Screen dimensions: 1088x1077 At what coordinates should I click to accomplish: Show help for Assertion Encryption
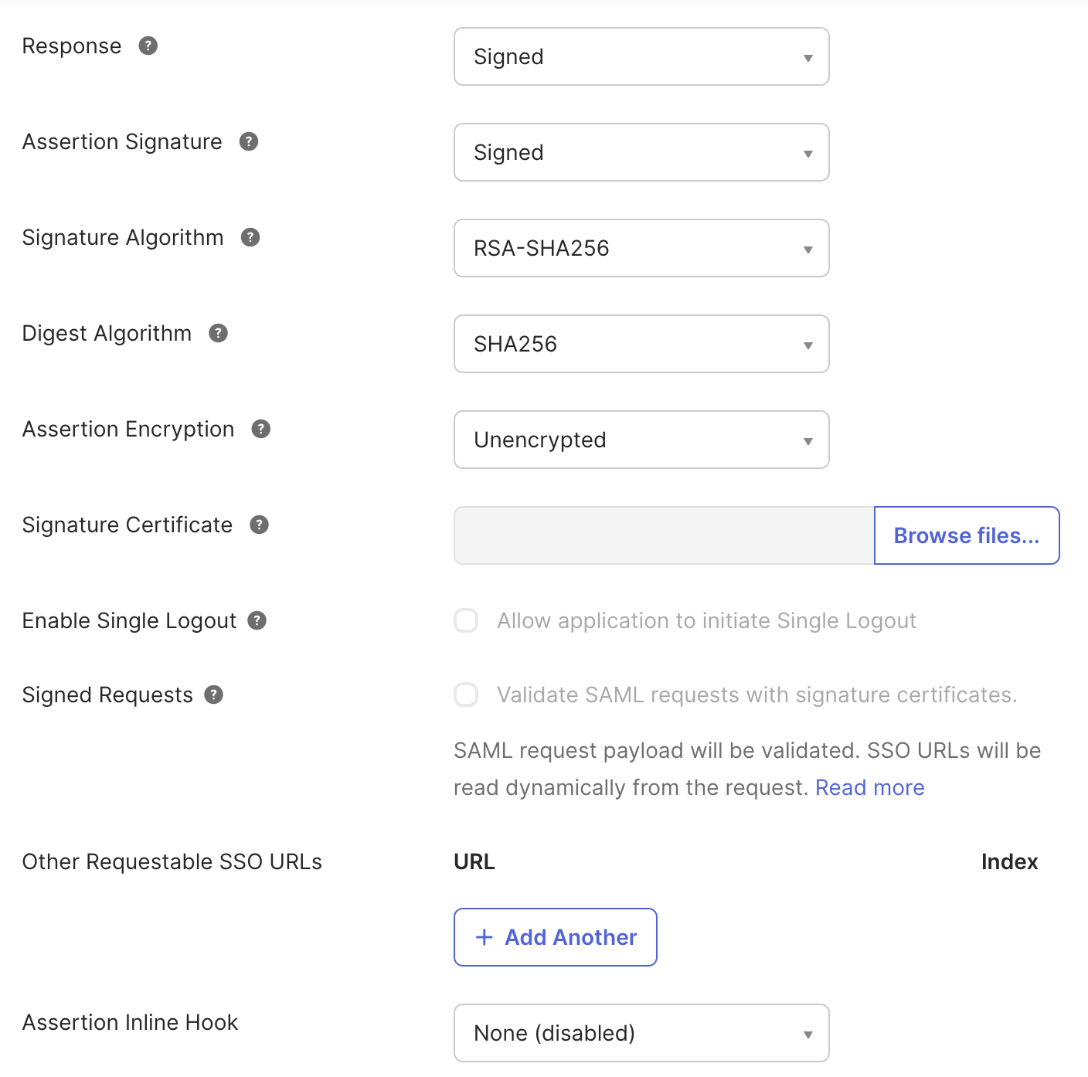pos(261,429)
